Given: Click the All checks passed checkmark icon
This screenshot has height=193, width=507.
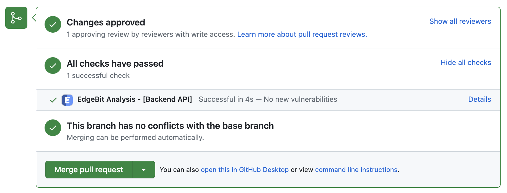Looking at the screenshot, I should (53, 66).
